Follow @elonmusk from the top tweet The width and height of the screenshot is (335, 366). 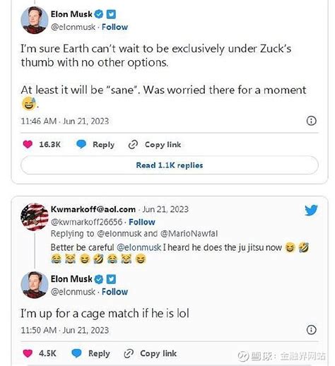[x=114, y=27]
